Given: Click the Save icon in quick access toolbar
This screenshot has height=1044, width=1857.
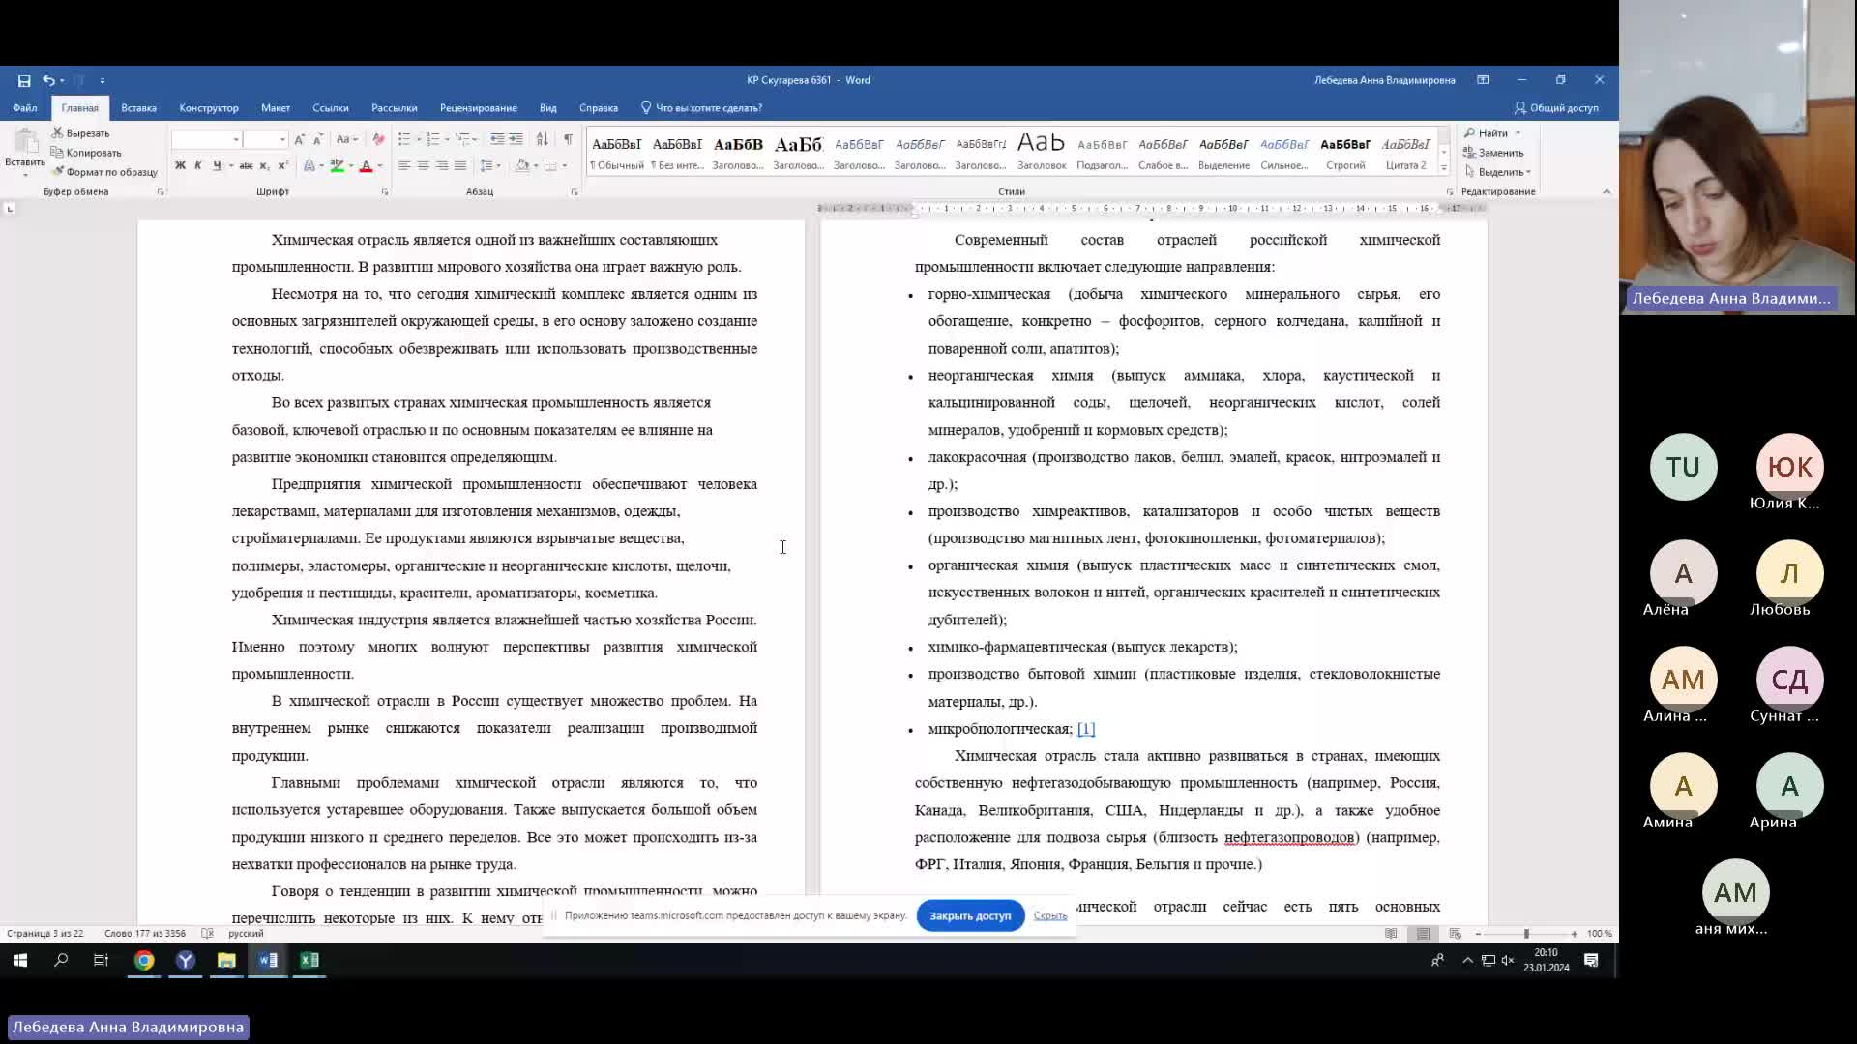Looking at the screenshot, I should pos(24,80).
